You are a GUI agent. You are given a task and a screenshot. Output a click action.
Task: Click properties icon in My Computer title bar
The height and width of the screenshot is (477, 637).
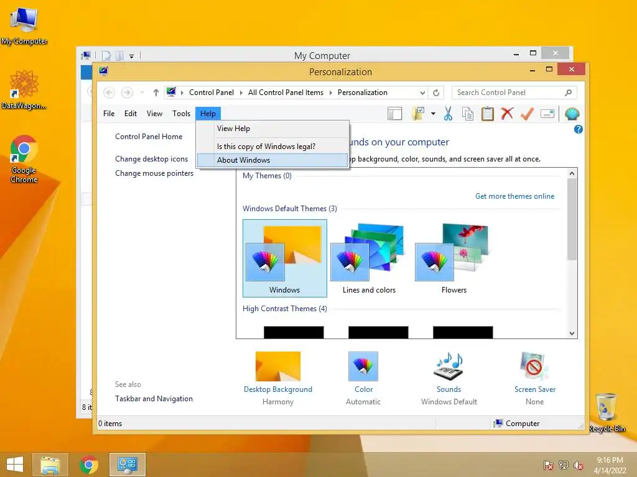click(106, 55)
